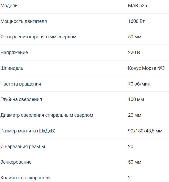This screenshot has width=169, height=182.
Task: Click the 'Глубина сверления' label
Action: [x=21, y=99]
